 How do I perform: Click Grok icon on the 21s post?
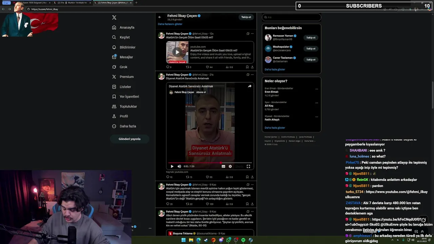pos(248,75)
